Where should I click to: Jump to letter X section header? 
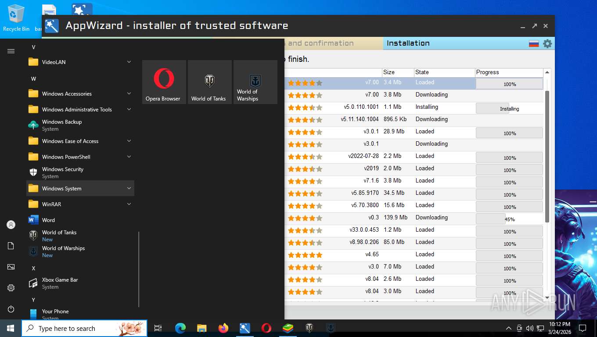33,269
